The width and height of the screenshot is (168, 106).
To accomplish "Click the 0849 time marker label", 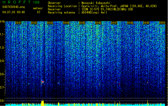I will pyautogui.click(x=146, y=23).
